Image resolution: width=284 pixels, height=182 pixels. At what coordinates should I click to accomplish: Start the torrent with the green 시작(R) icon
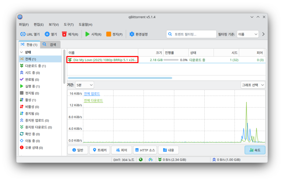click(x=87, y=34)
